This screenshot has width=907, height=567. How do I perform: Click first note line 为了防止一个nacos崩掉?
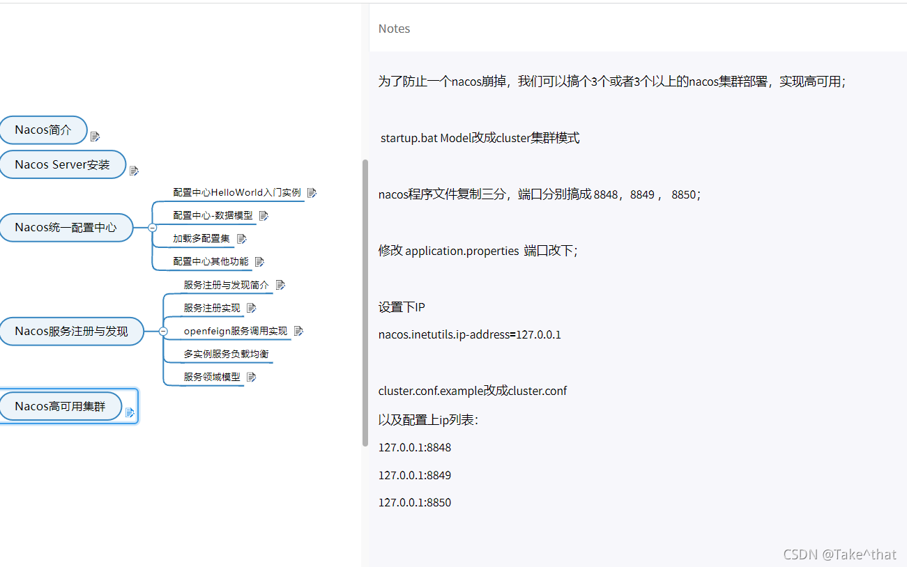coord(612,81)
